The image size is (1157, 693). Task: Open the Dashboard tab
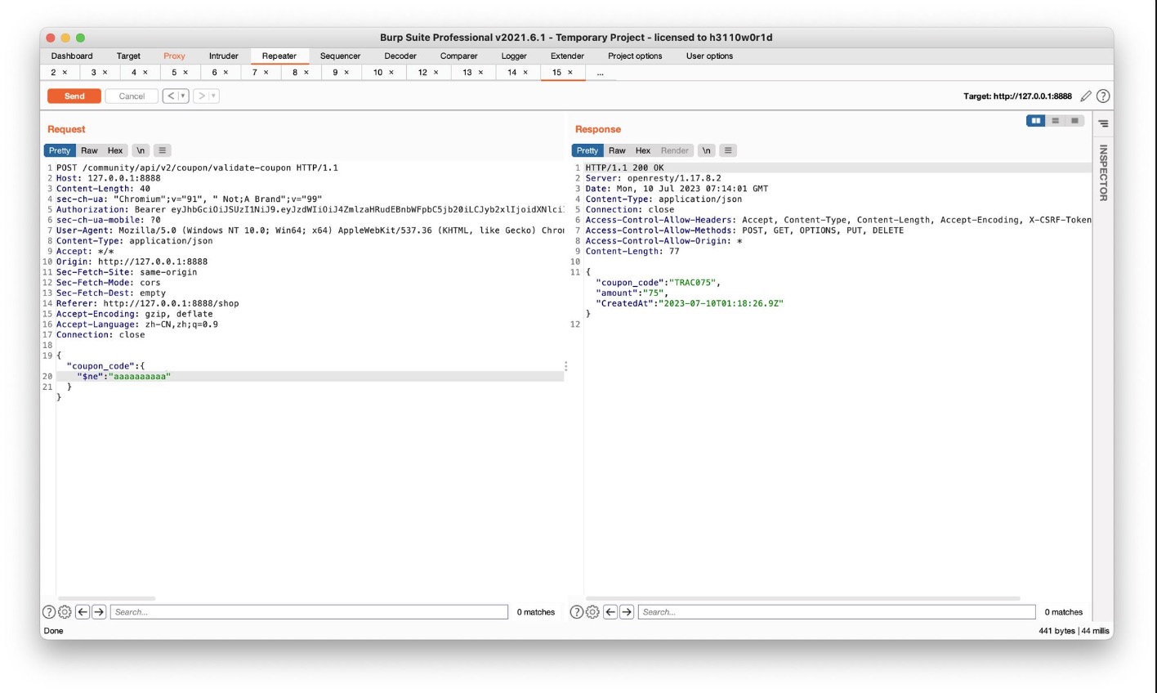72,56
